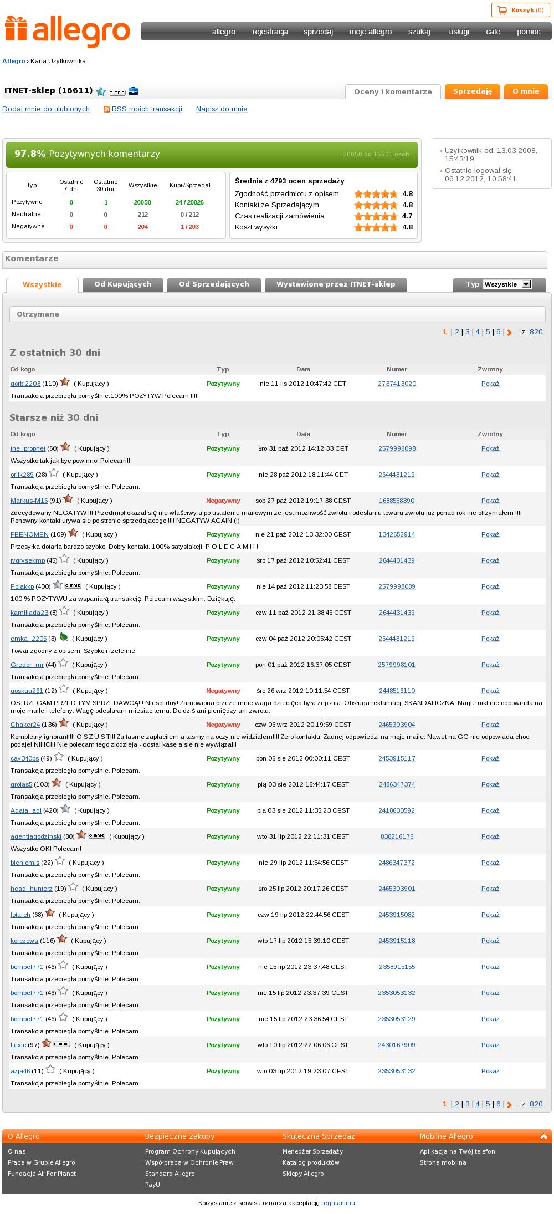Image resolution: width=554 pixels, height=1214 pixels.
Task: Click the 'Zgodność przedmiotu z opisem' star rating
Action: point(376,194)
